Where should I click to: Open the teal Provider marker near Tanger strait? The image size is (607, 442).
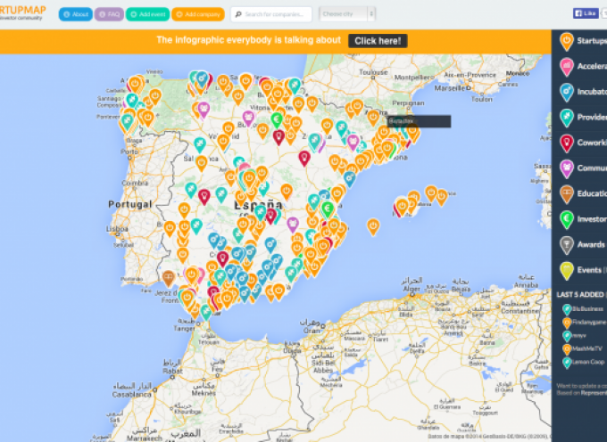click(x=206, y=312)
